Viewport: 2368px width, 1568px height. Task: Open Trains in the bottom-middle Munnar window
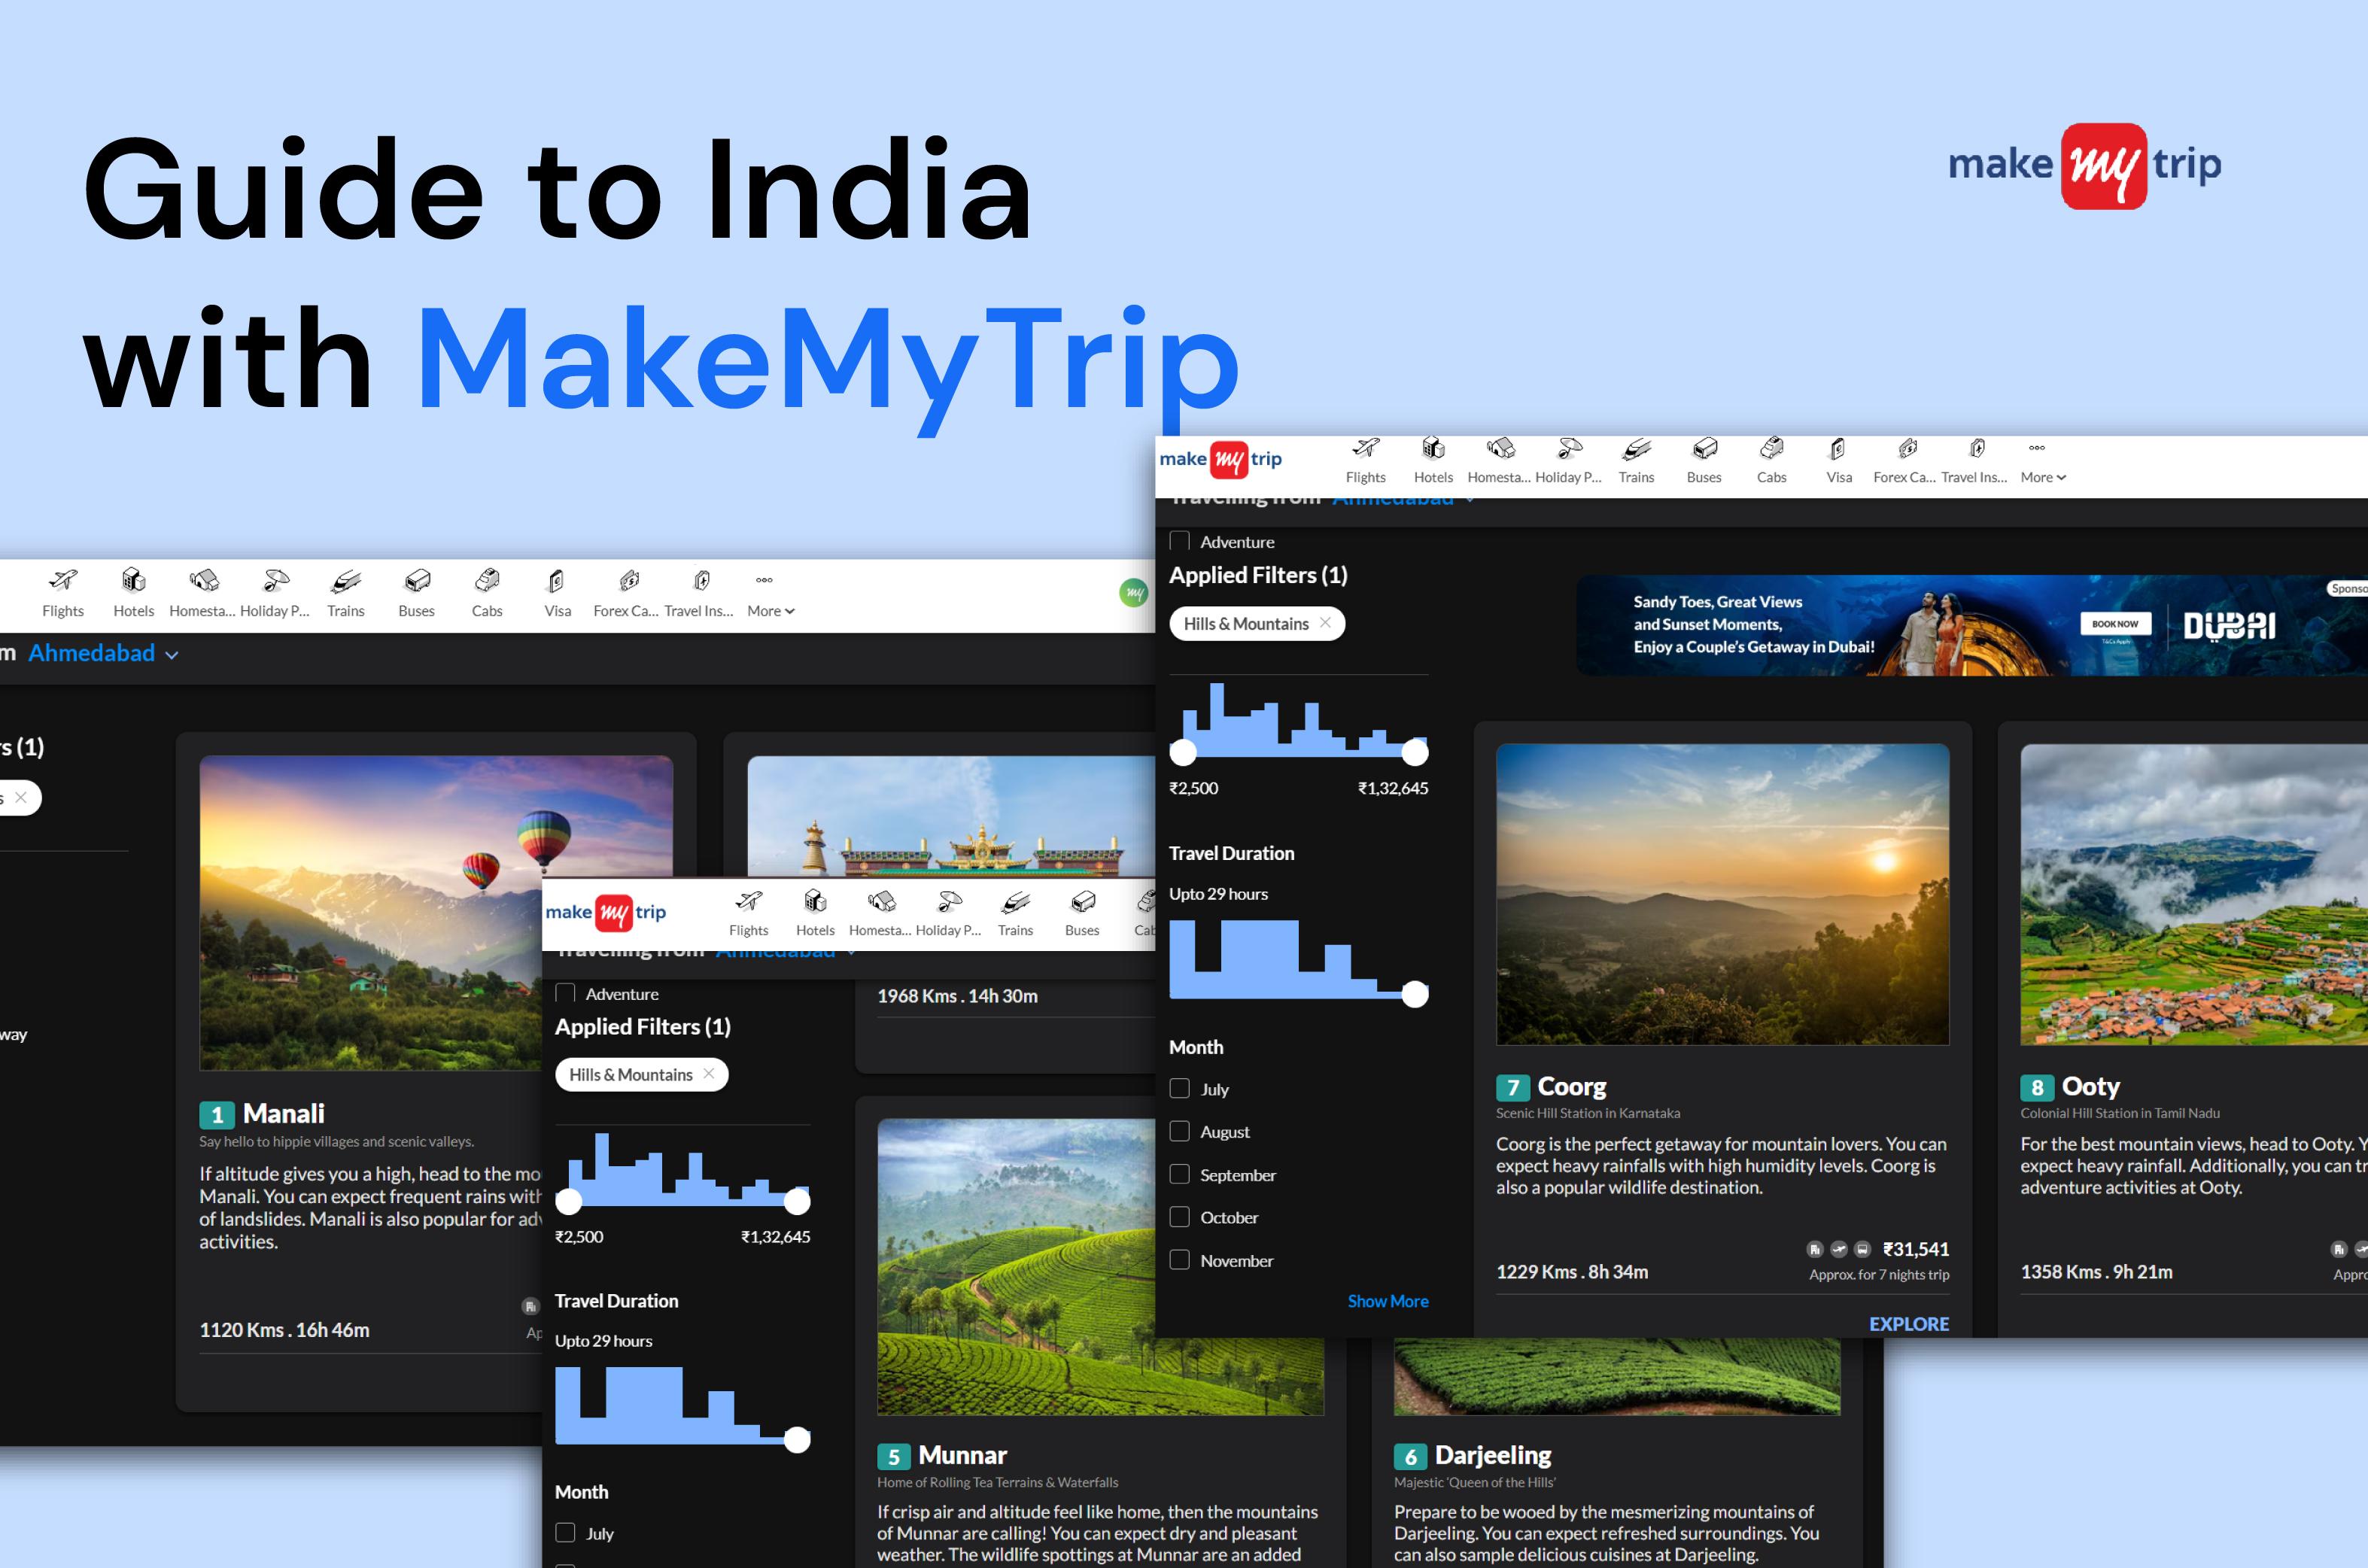click(1015, 914)
